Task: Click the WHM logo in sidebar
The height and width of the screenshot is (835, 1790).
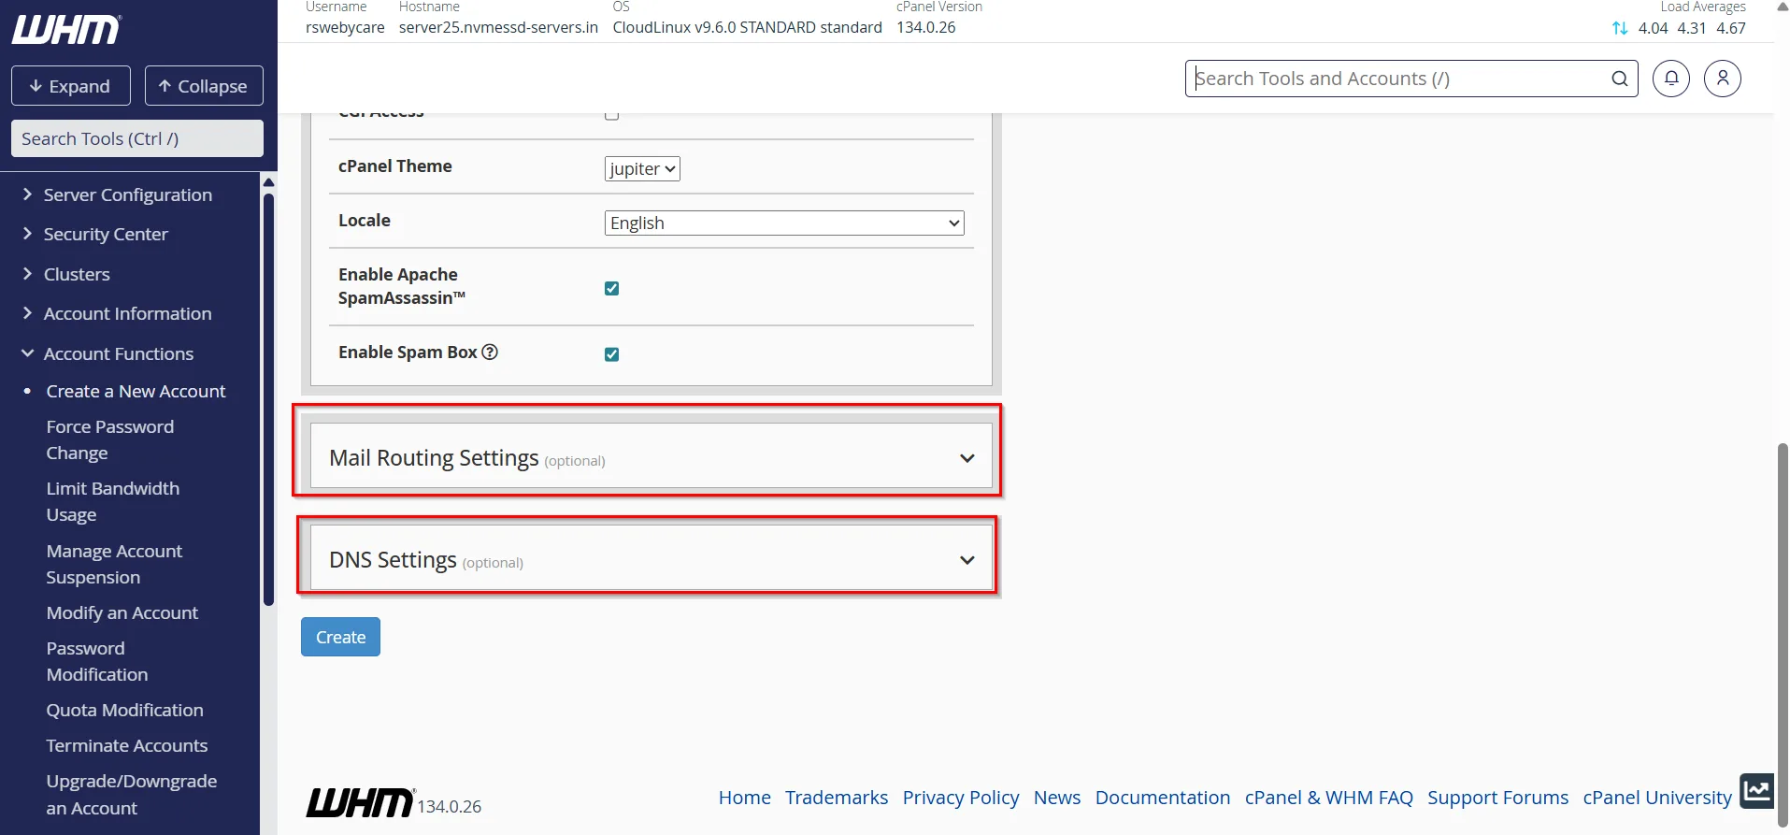Action: 66,30
